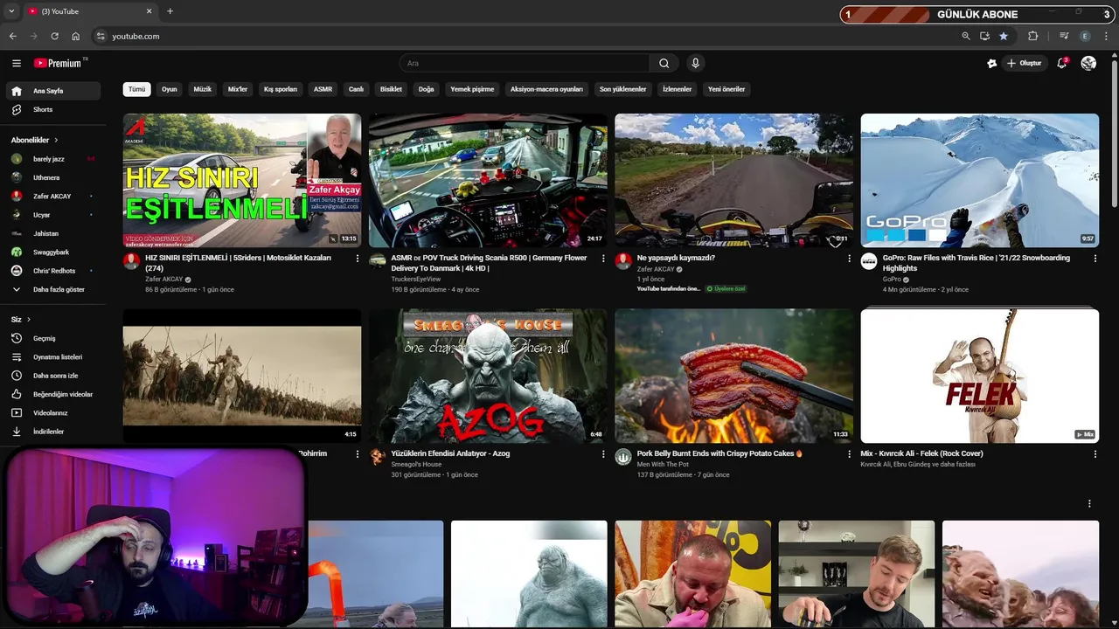
Task: Select the Yeni öneriler chip
Action: [726, 89]
